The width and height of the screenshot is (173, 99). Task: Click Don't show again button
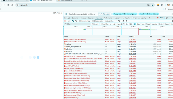coord(104,14)
